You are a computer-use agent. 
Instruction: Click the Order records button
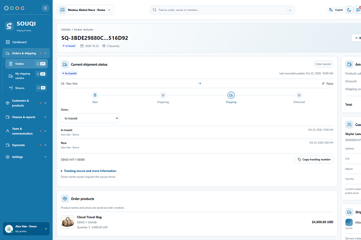[323, 64]
